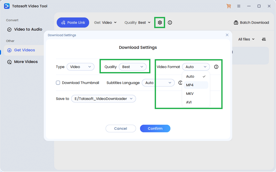
Task: Click the info icon beside settings gear
Action: point(170,23)
